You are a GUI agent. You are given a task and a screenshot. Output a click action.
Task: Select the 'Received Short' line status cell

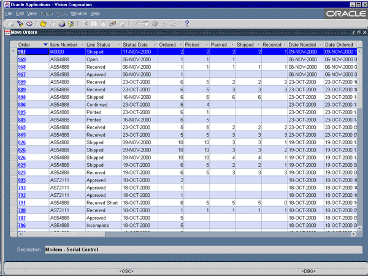(x=103, y=203)
